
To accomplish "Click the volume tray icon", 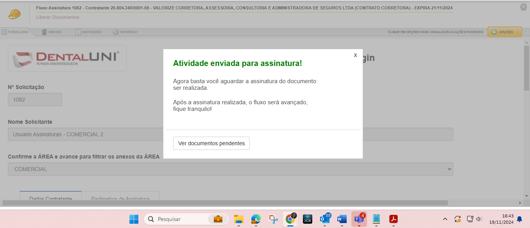I will 480,219.
